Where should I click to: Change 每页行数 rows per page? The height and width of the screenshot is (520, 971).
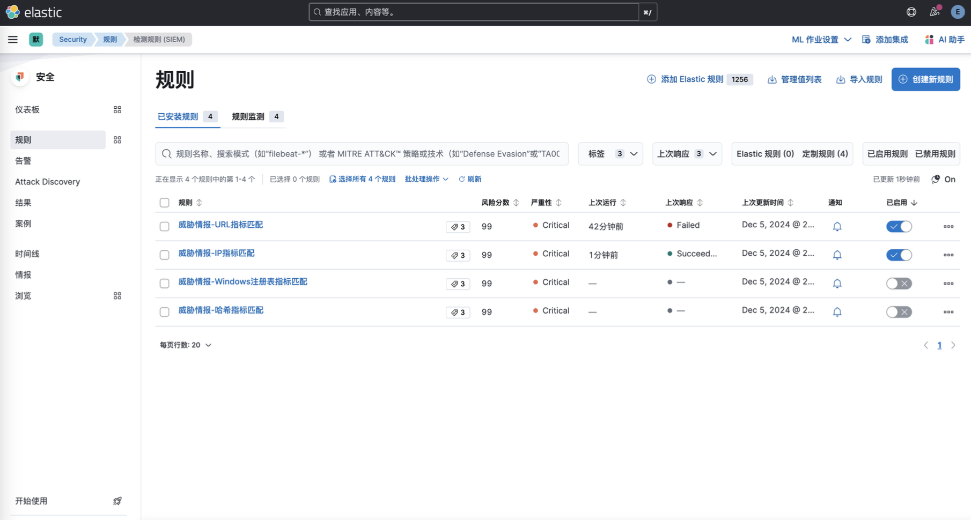186,345
